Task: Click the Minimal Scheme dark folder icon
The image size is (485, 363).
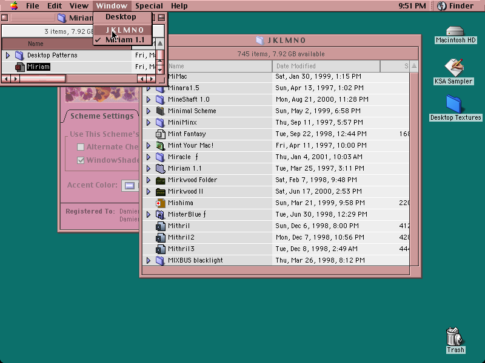Action: pos(160,111)
